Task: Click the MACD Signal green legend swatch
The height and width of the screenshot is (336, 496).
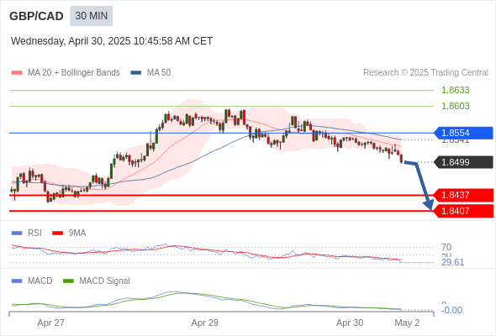Action: tap(68, 281)
